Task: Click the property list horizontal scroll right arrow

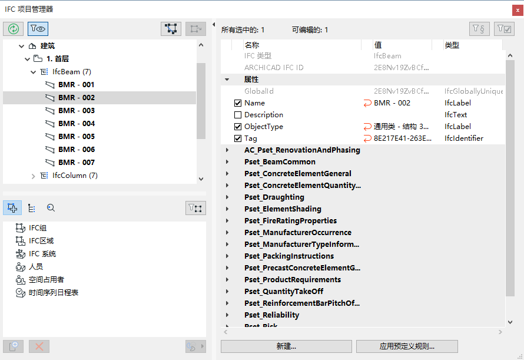Action: pyautogui.click(x=500, y=332)
